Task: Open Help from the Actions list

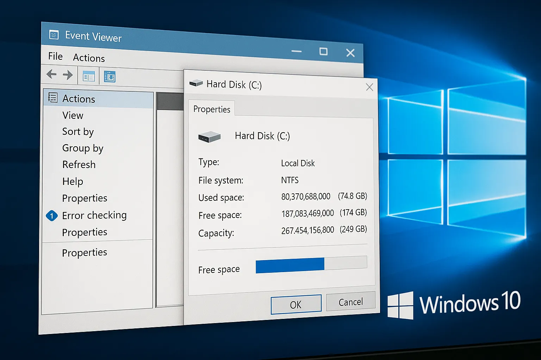Action: tap(73, 181)
